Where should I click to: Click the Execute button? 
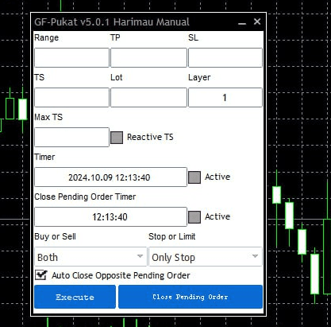(x=75, y=297)
